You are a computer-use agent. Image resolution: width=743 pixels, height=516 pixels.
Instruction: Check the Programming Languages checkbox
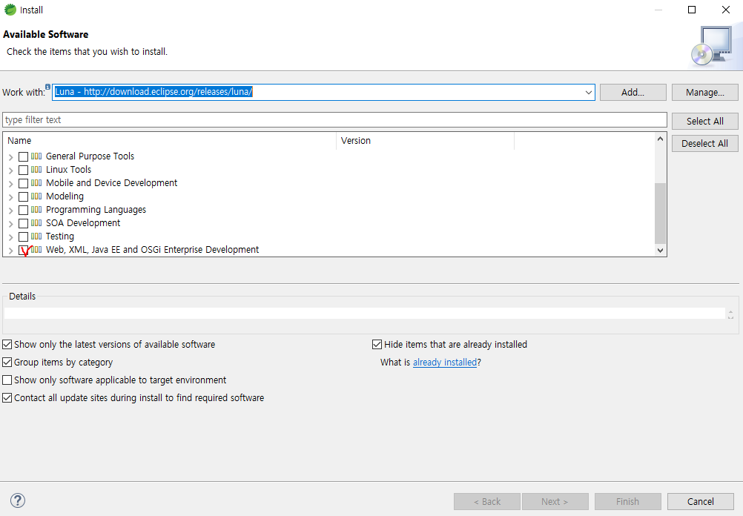pyautogui.click(x=23, y=209)
